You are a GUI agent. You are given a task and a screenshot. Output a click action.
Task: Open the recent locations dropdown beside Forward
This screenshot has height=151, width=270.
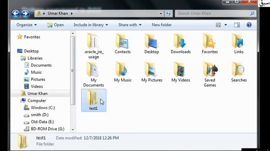pos(32,13)
